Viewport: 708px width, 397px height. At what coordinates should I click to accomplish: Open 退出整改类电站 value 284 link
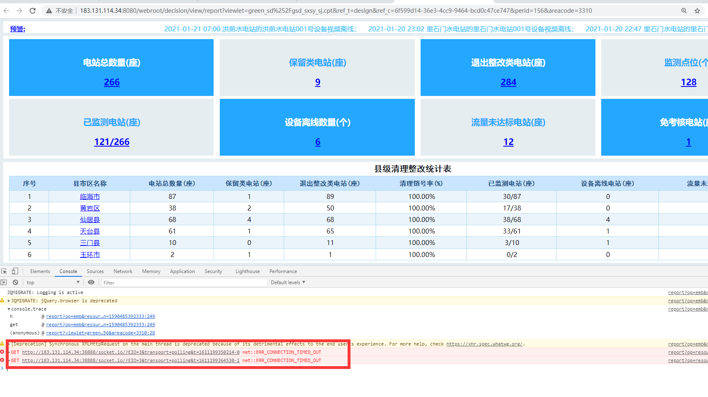click(508, 82)
